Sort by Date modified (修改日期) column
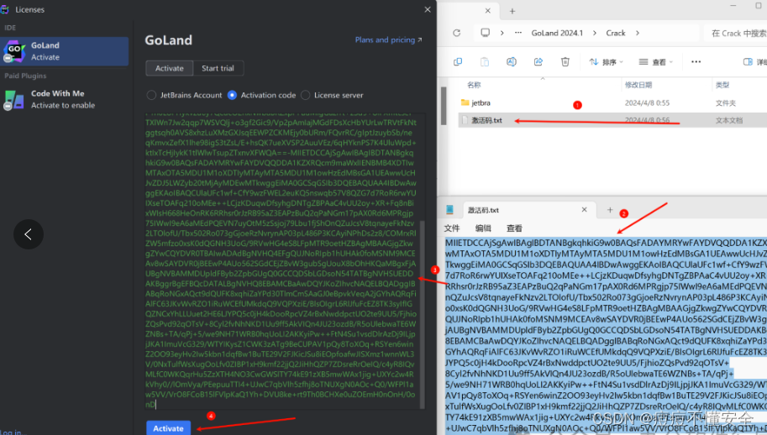 pos(638,85)
